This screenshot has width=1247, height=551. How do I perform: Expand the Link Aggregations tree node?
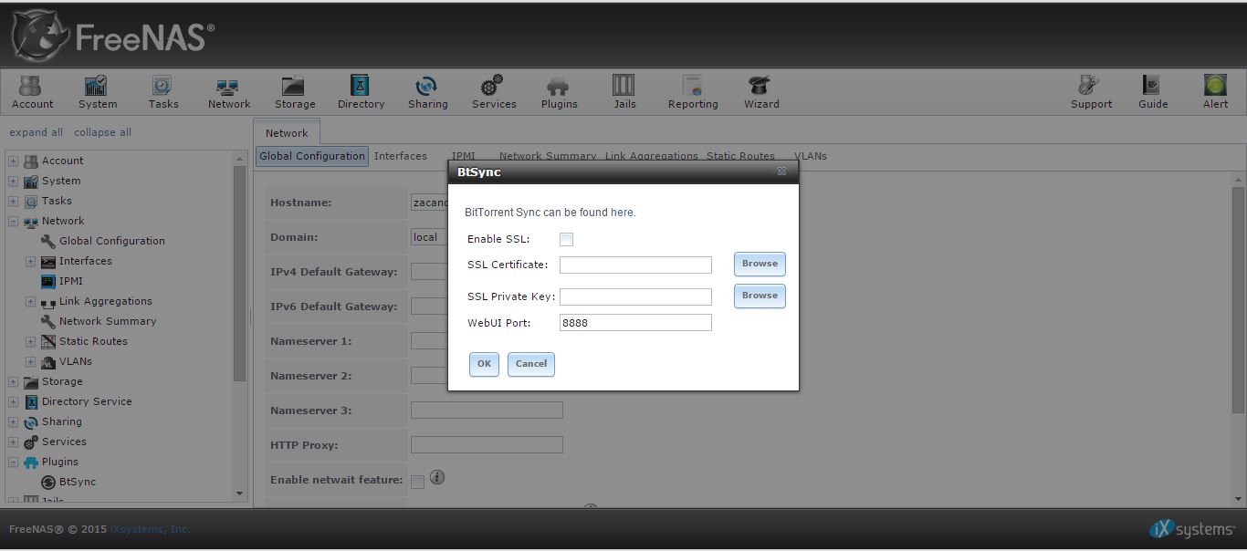[30, 301]
